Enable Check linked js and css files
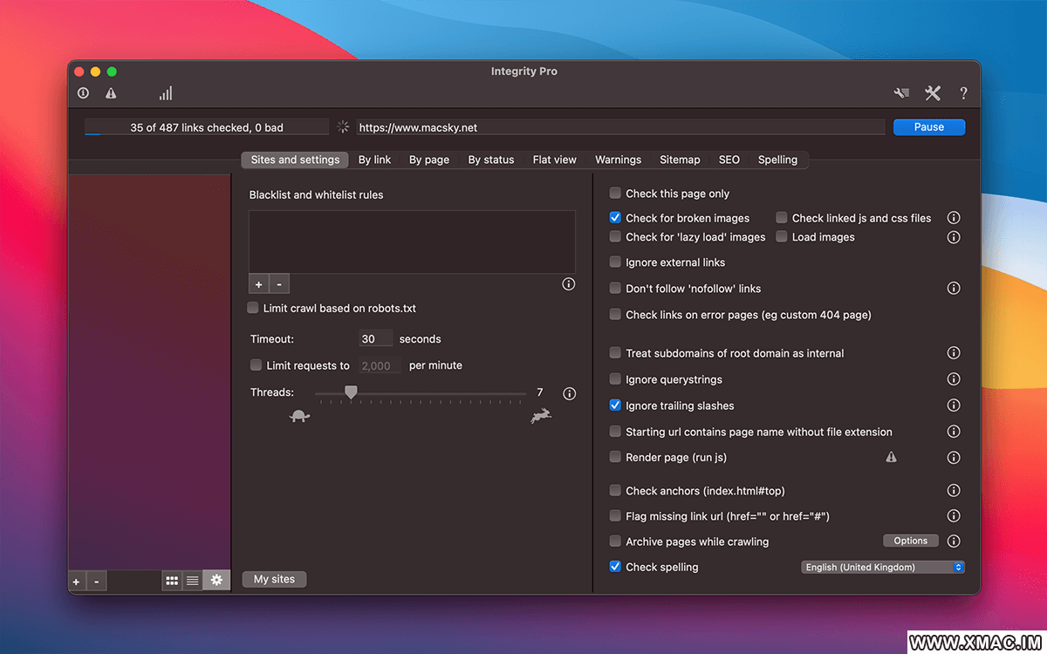Screen dimensions: 1047x654 pos(782,218)
